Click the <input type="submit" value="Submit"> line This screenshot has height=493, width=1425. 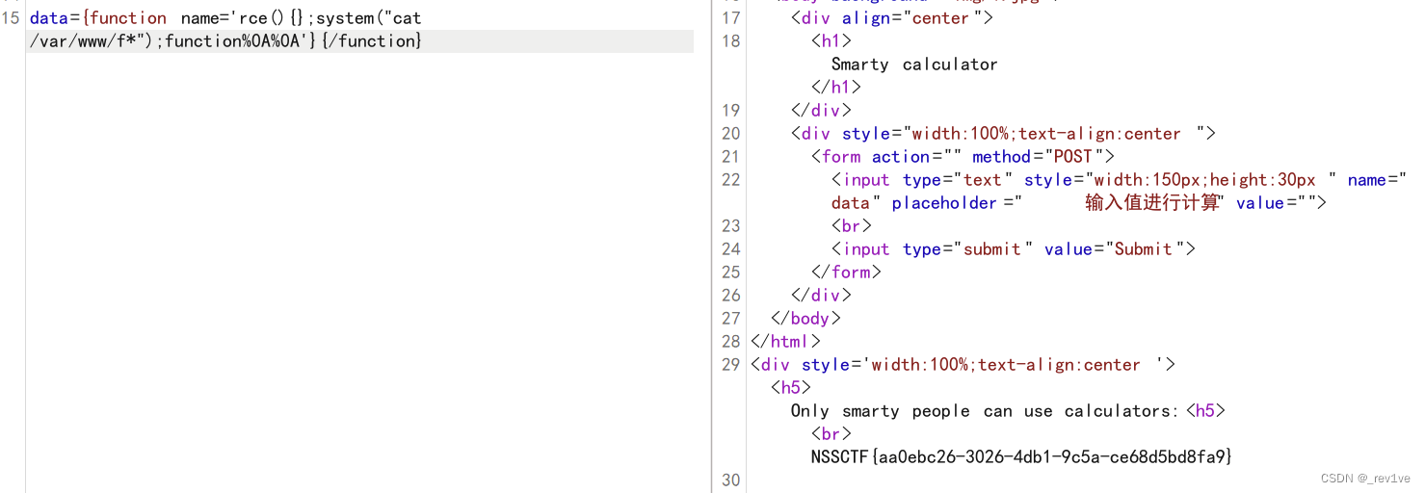pyautogui.click(x=1014, y=249)
